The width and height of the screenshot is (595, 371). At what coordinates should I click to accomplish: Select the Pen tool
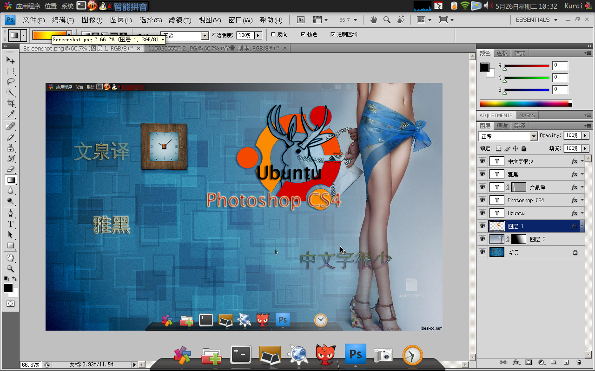click(x=10, y=213)
